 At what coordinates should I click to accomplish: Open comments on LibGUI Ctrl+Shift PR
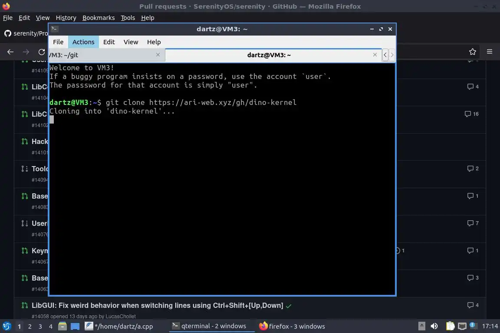click(x=473, y=305)
